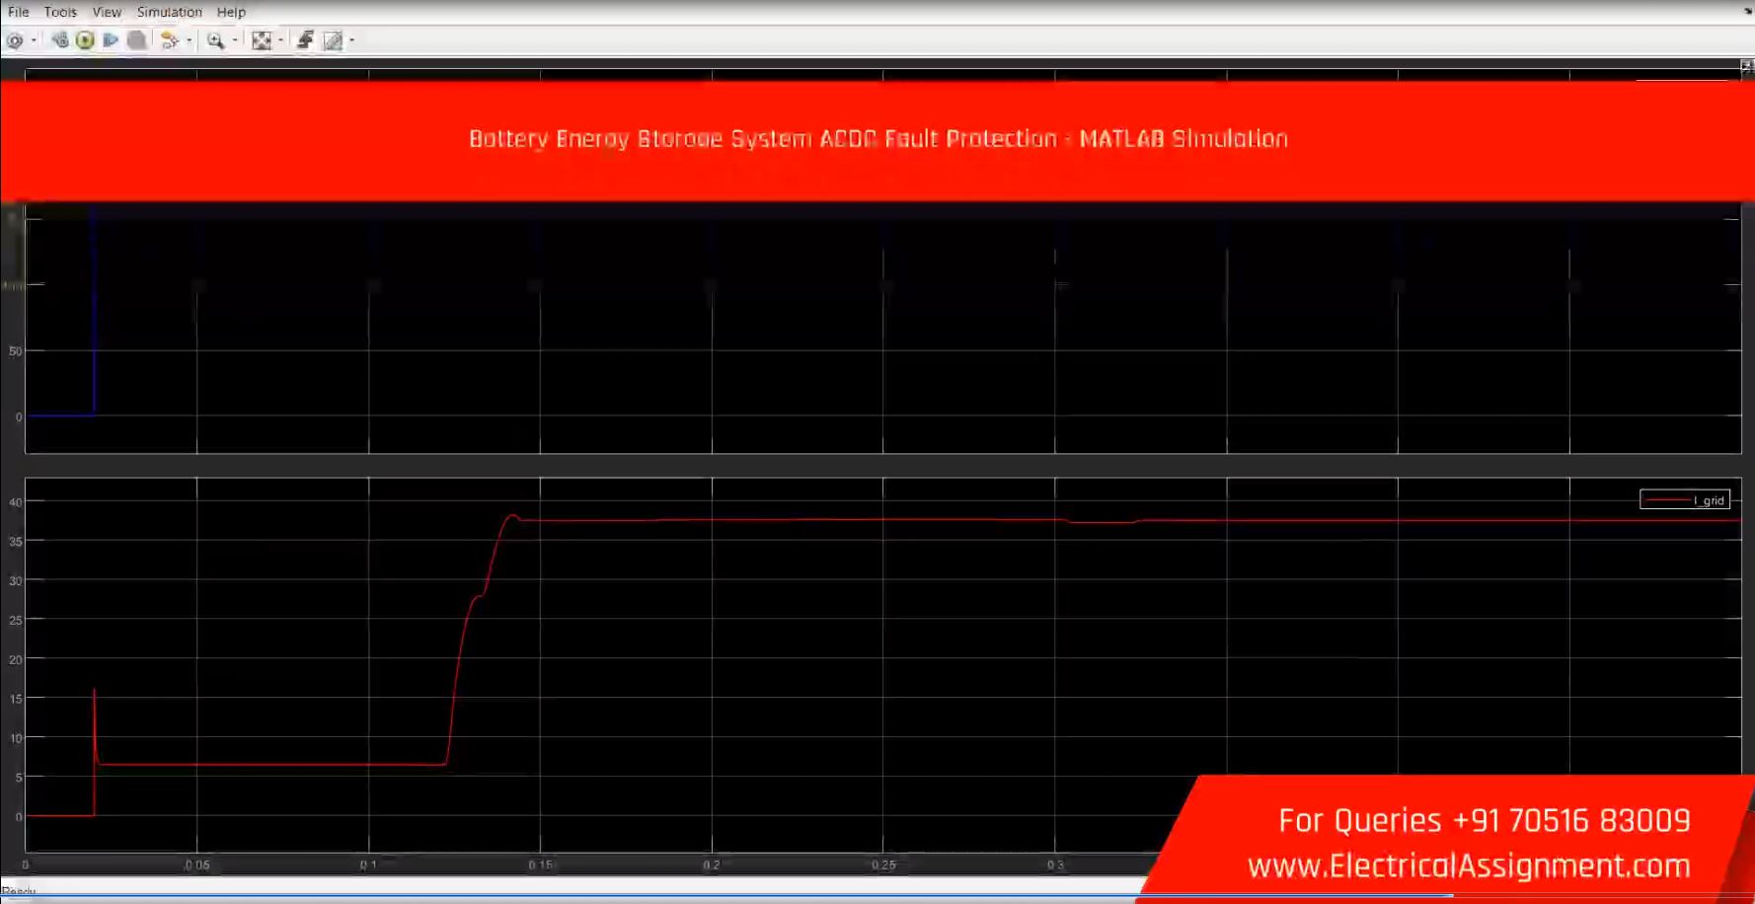Expand the dropdown beside the Highlight Block icon

click(190, 40)
